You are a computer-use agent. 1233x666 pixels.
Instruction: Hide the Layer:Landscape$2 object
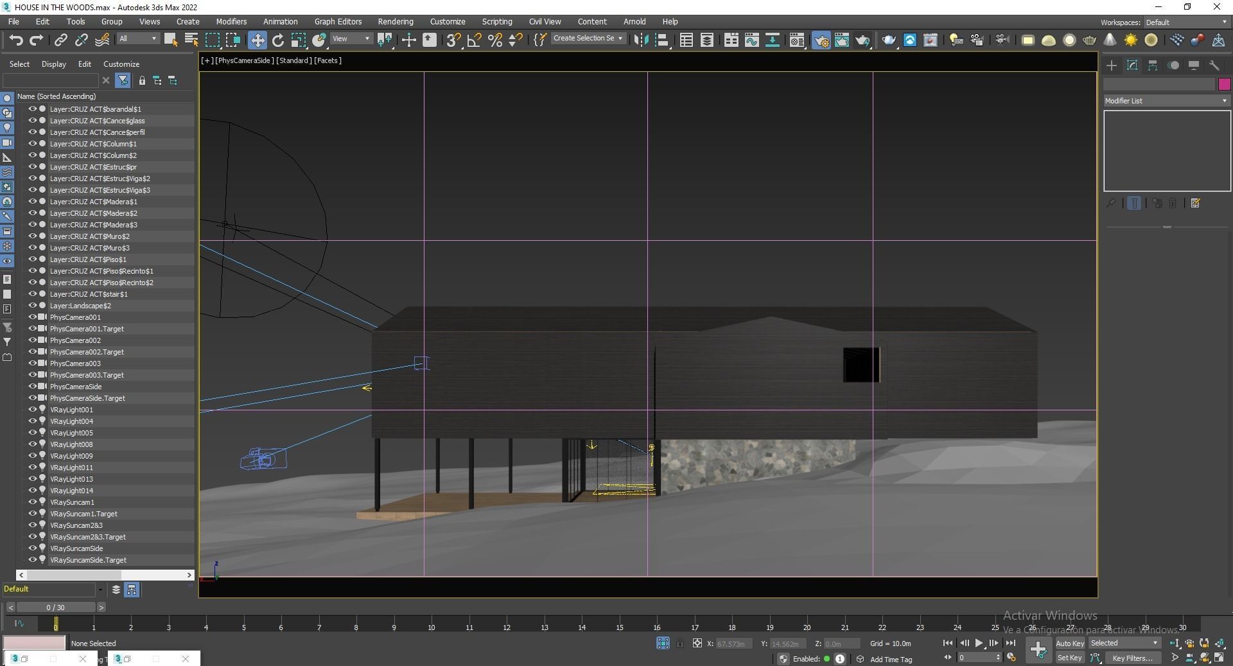point(32,306)
